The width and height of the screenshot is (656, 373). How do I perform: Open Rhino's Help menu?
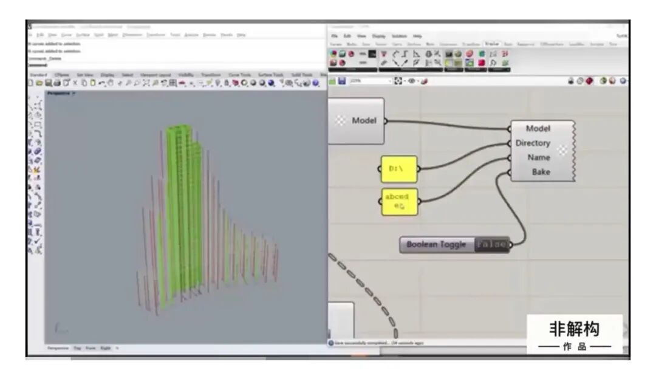pyautogui.click(x=241, y=35)
